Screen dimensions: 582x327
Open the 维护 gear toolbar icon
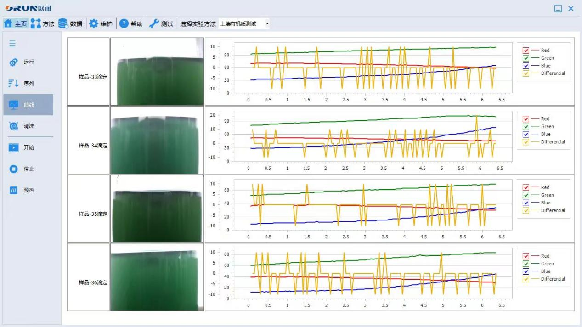coord(94,24)
